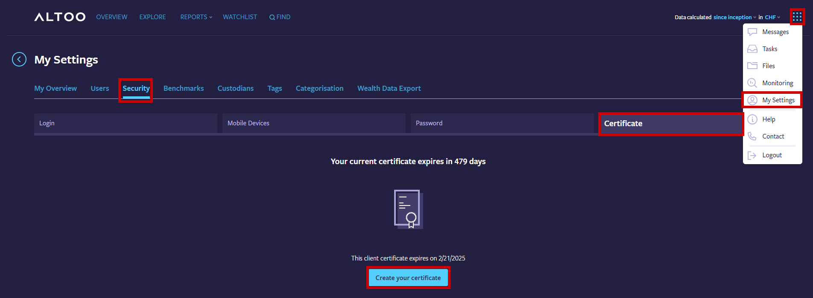Viewport: 813px width, 298px height.
Task: Click Create your certificate button
Action: coord(408,278)
